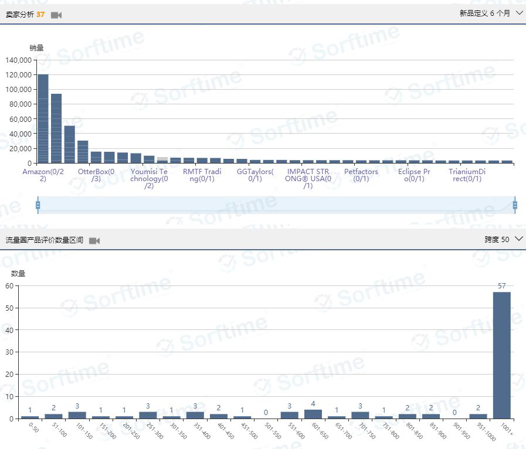Click the 流量圈产品评价数量区间 section title
Viewport: 526px width, 449px height.
(x=45, y=240)
